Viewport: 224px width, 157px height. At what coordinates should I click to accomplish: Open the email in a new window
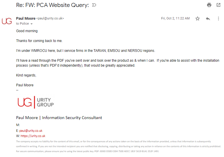218,5
